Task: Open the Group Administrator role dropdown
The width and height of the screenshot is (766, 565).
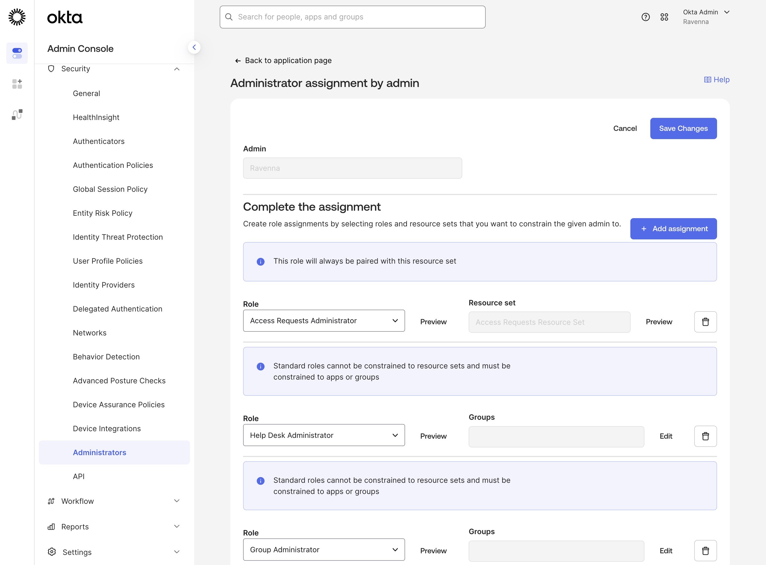Action: (324, 550)
